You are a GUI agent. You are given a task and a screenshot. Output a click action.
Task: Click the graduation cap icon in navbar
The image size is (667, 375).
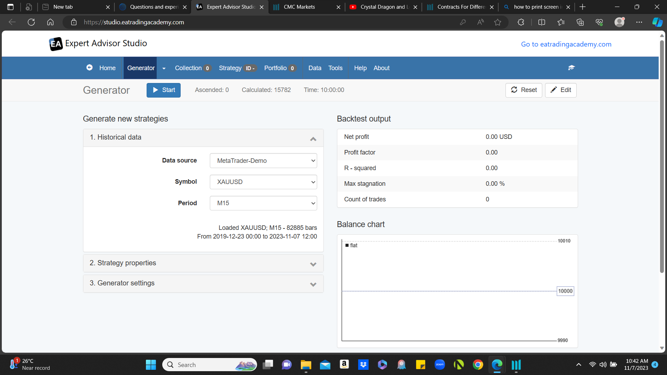[571, 68]
